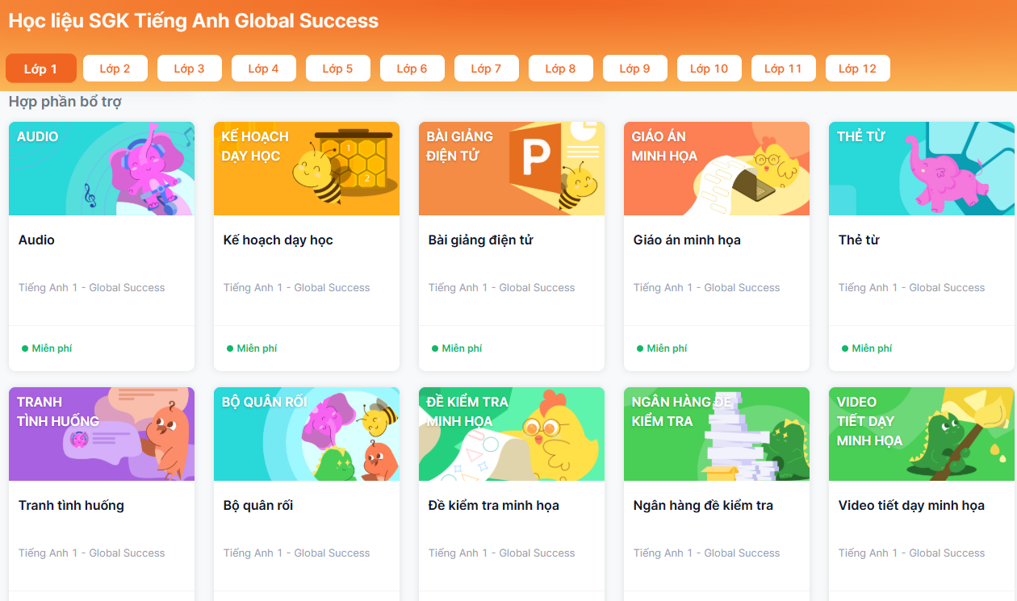The height and width of the screenshot is (601, 1017).
Task: Click Miễn phí on Thẻ từ card
Action: coord(872,348)
